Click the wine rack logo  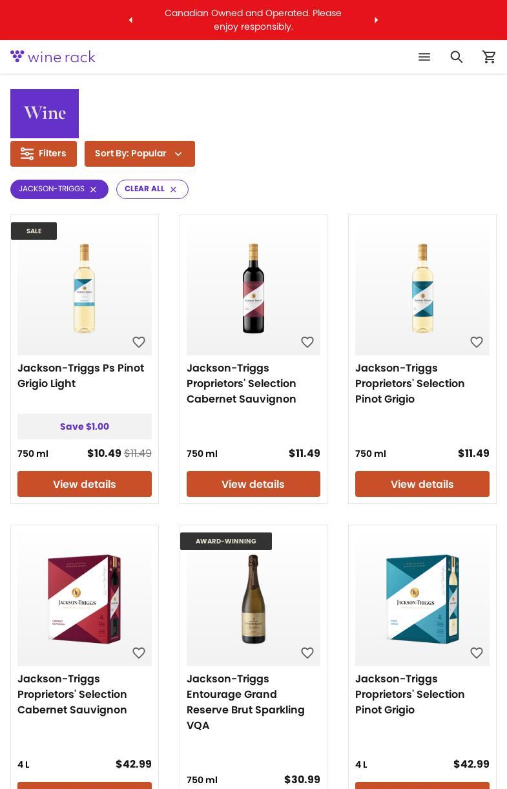(x=53, y=57)
